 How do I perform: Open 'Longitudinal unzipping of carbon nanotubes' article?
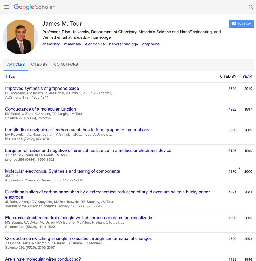[77, 130]
